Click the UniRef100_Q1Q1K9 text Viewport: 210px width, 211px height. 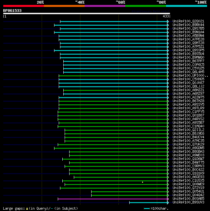188,173
